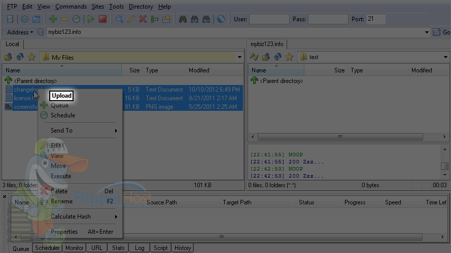The width and height of the screenshot is (451, 253).
Task: Click the third binoculars icon
Action: 206,19
